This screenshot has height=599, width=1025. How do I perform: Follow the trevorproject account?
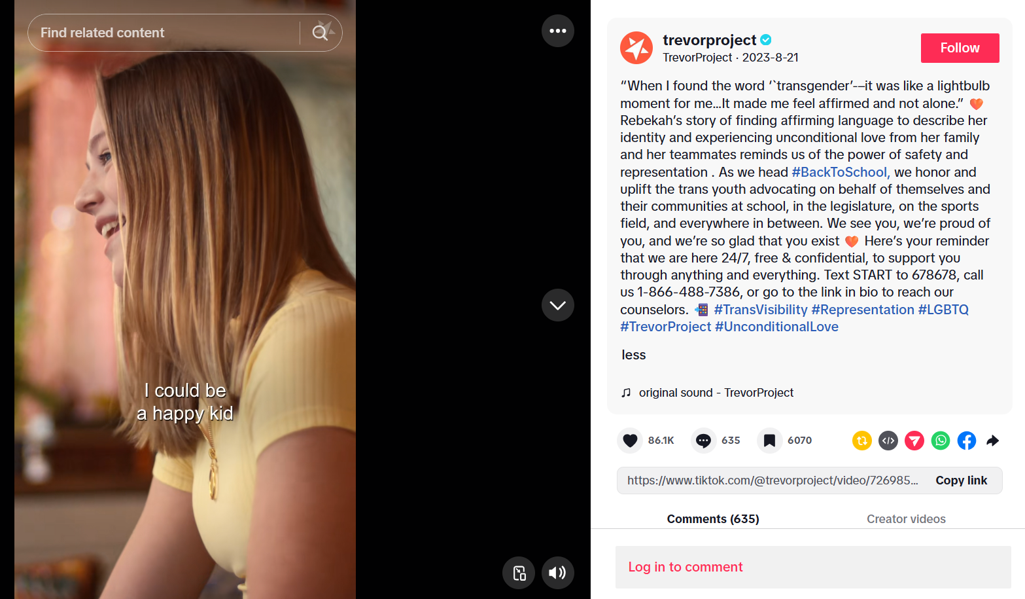click(x=960, y=48)
